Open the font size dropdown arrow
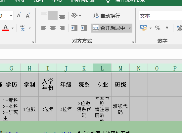 [x=11, y=16]
